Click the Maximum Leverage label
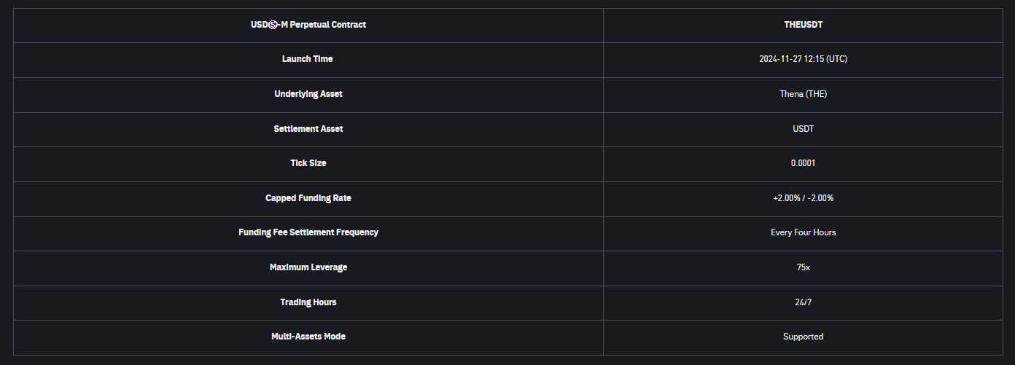The image size is (1015, 365). tap(308, 267)
